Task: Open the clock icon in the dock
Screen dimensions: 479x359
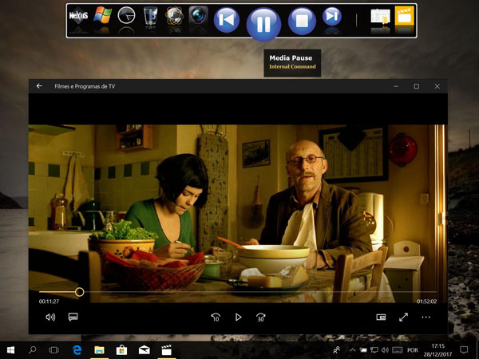Action: (126, 16)
